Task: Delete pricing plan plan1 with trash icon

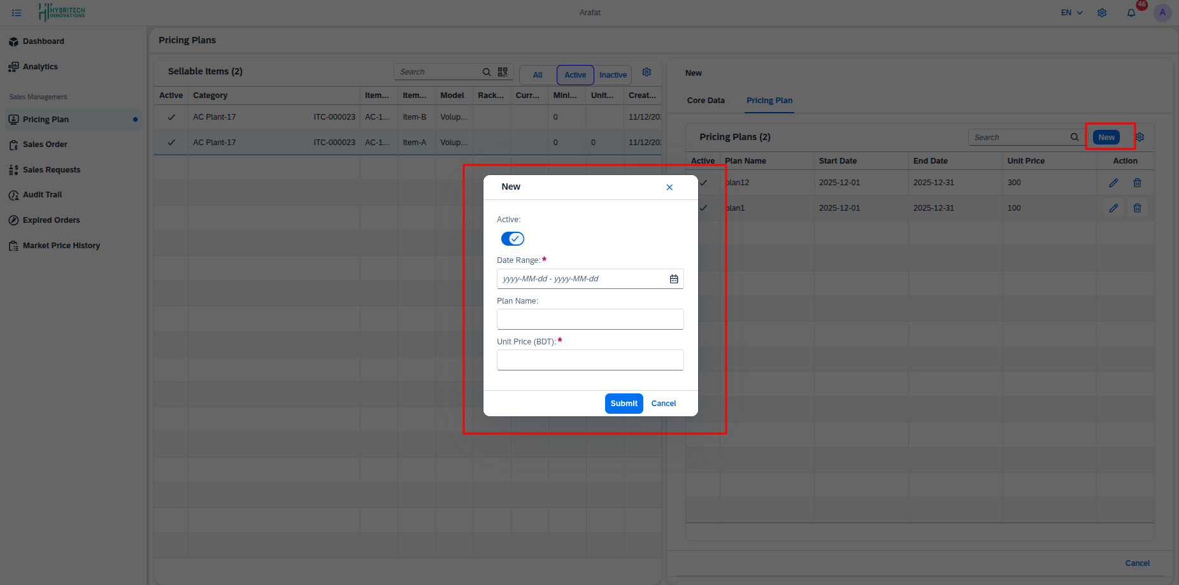Action: click(1138, 208)
